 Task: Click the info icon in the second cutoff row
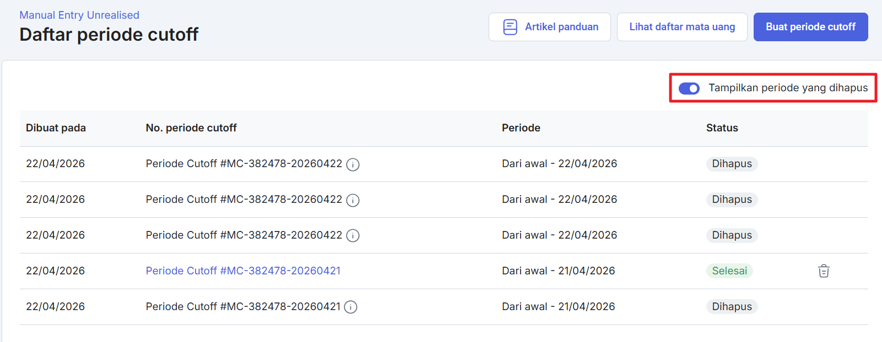coord(353,200)
